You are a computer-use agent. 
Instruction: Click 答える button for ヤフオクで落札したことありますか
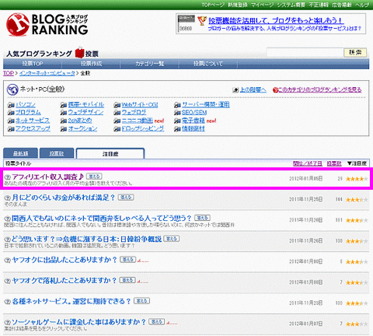pos(127,280)
